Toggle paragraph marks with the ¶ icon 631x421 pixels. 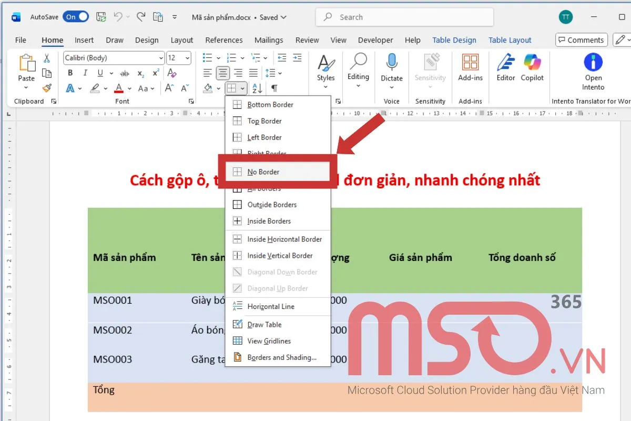coord(274,87)
